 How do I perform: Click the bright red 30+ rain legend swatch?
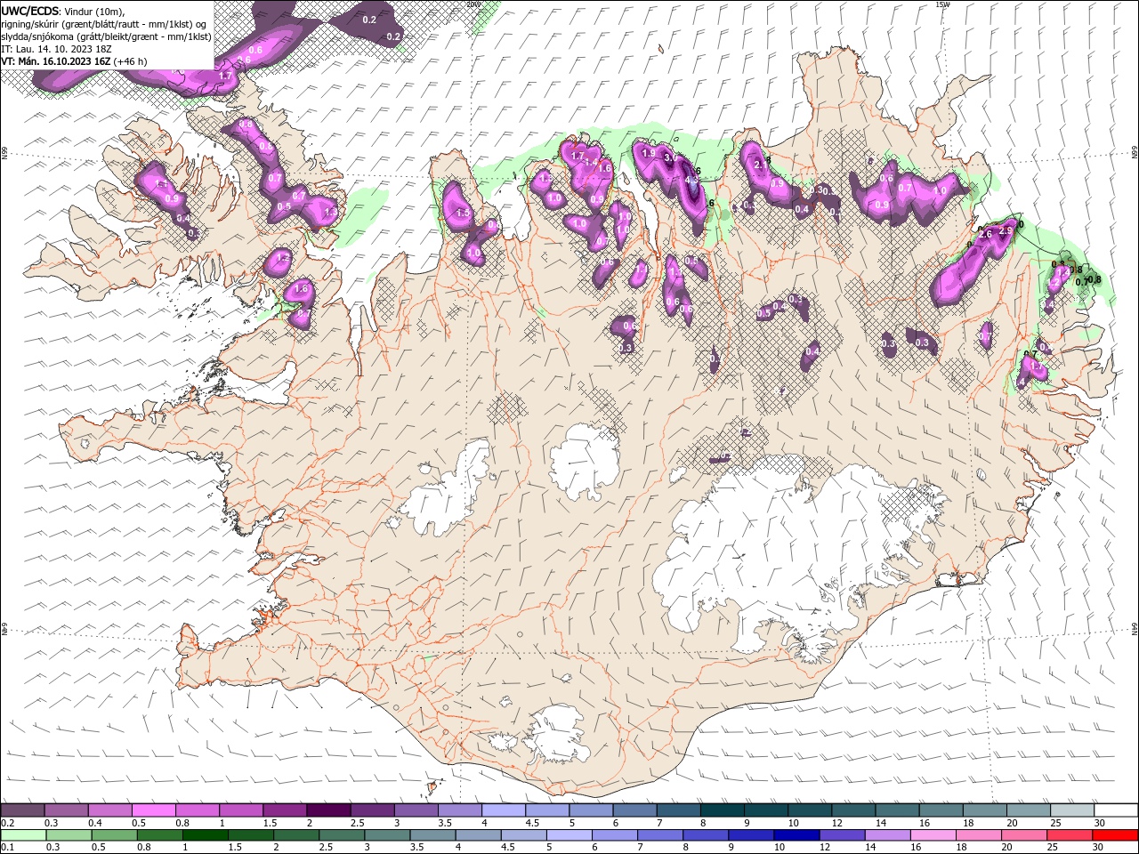coord(1115,834)
